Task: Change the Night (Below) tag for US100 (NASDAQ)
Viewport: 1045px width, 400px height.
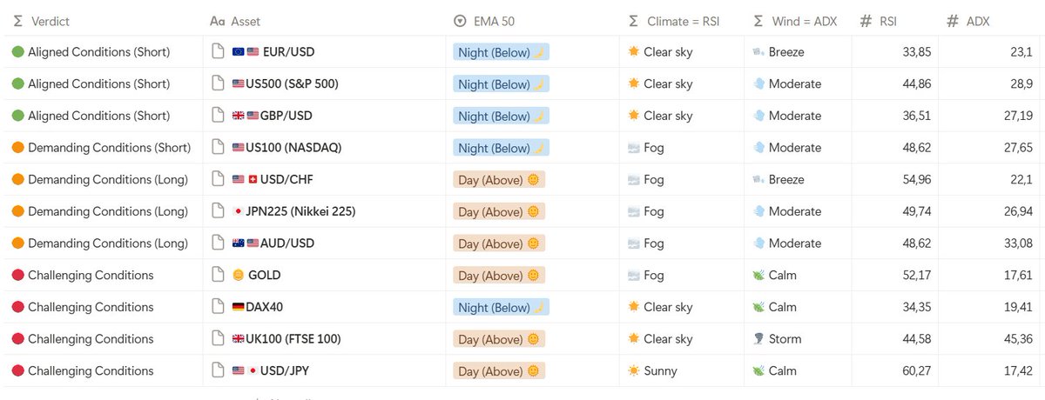Action: (502, 148)
